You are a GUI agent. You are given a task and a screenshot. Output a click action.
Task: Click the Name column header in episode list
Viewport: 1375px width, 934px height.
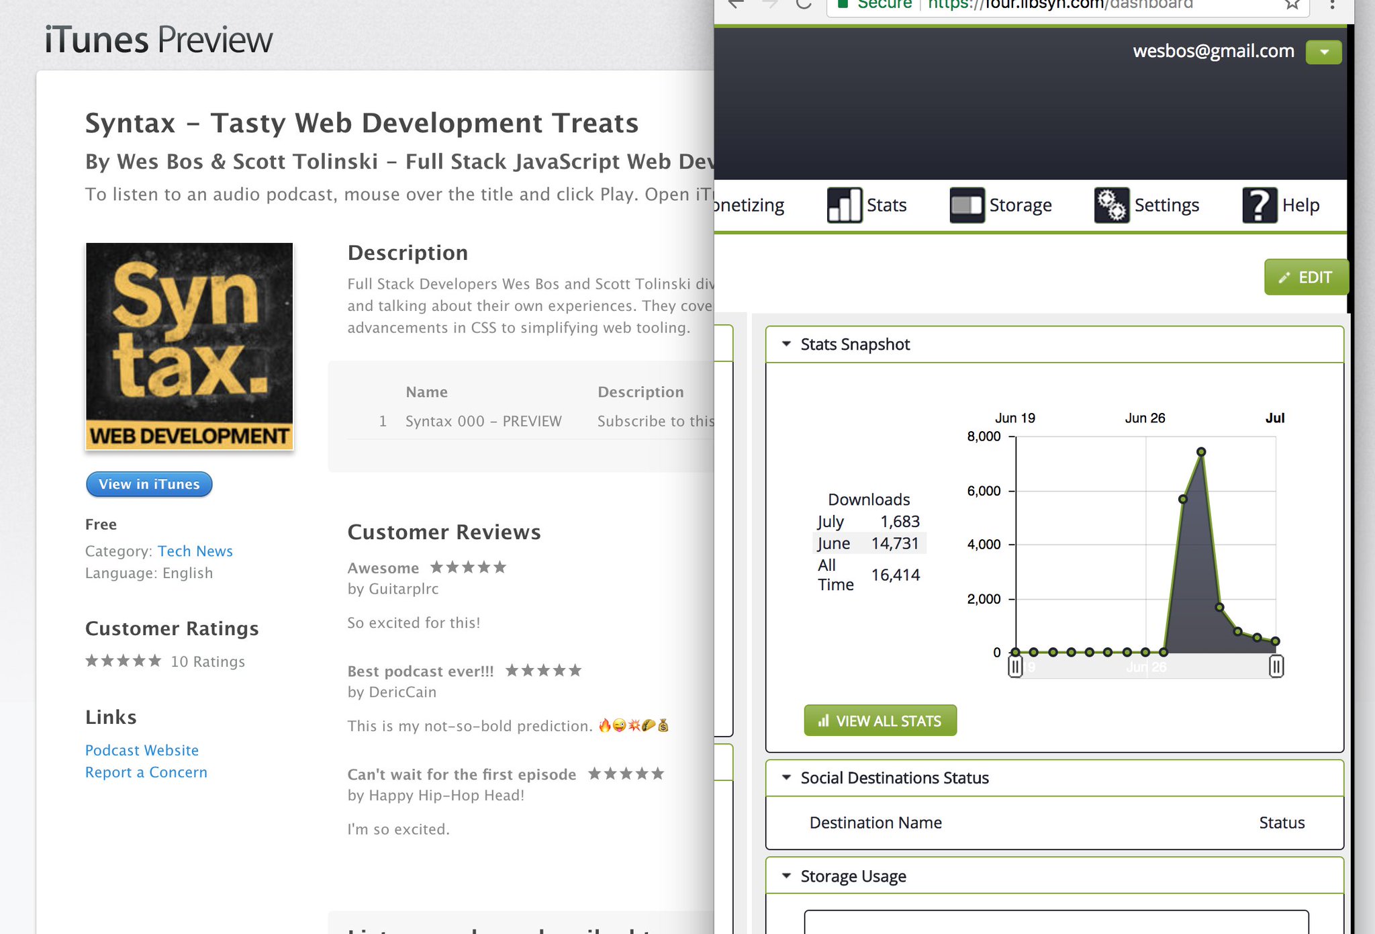pyautogui.click(x=426, y=392)
